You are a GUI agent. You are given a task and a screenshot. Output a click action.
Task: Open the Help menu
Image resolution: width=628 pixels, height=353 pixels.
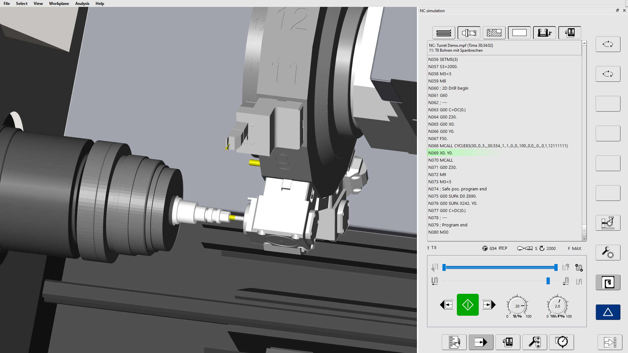[100, 4]
